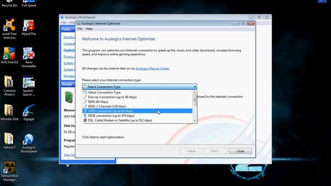
Task: Click the Internet Optimizer title bar icon
Action: 78,23
